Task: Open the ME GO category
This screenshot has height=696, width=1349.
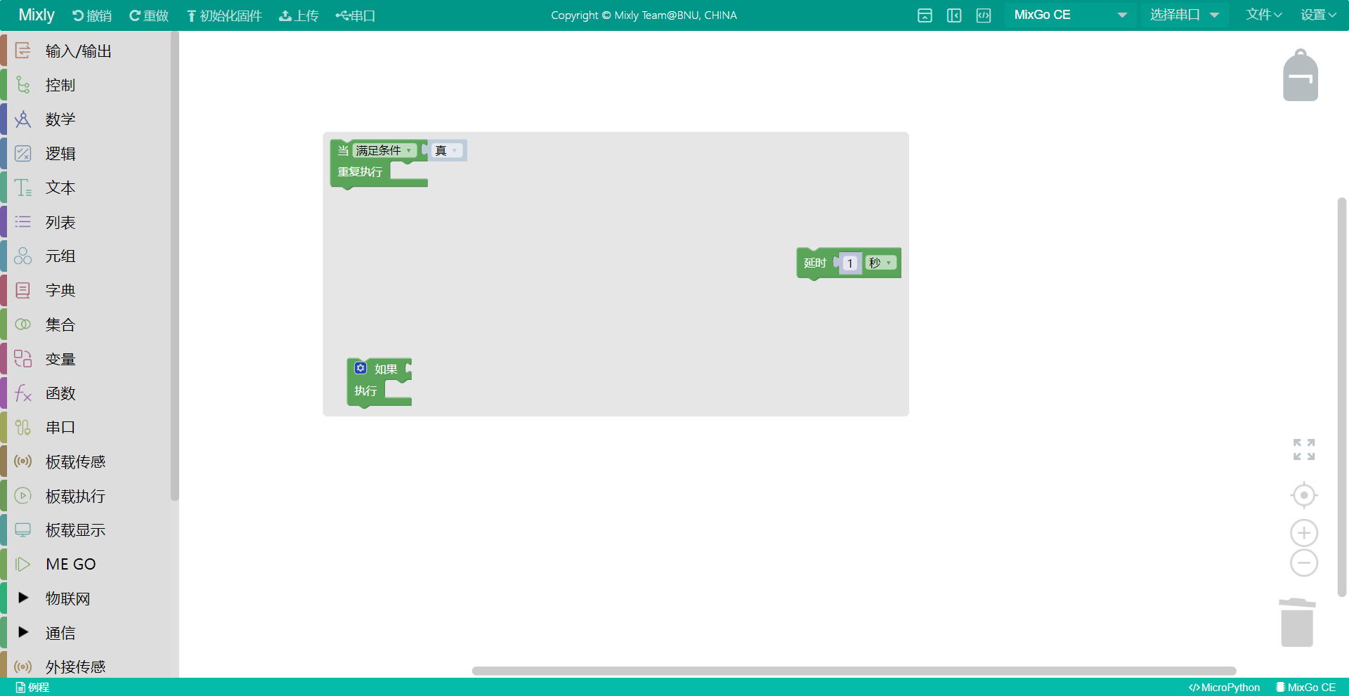Action: [70, 564]
